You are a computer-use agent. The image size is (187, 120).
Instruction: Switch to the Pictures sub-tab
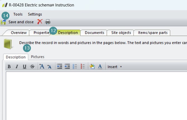[37, 57]
